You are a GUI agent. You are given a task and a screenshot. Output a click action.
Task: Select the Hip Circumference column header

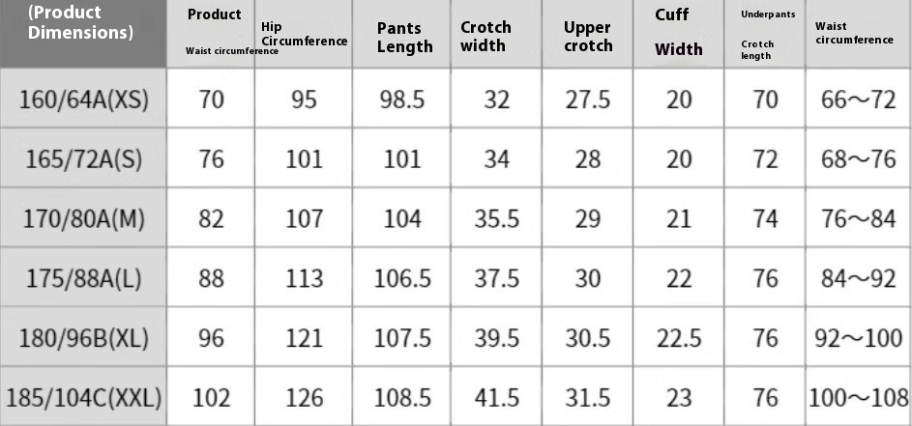(x=303, y=33)
